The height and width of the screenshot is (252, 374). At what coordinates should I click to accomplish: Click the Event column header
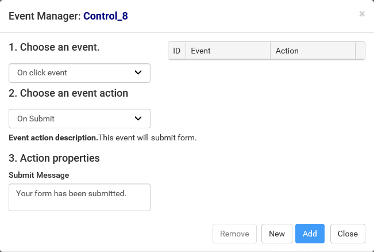pos(228,51)
